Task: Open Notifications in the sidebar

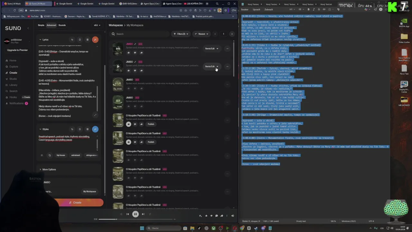Action: [x=16, y=103]
